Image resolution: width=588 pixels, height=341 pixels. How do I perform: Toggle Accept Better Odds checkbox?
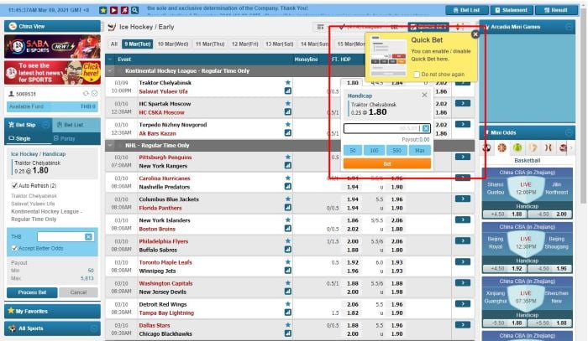14,248
